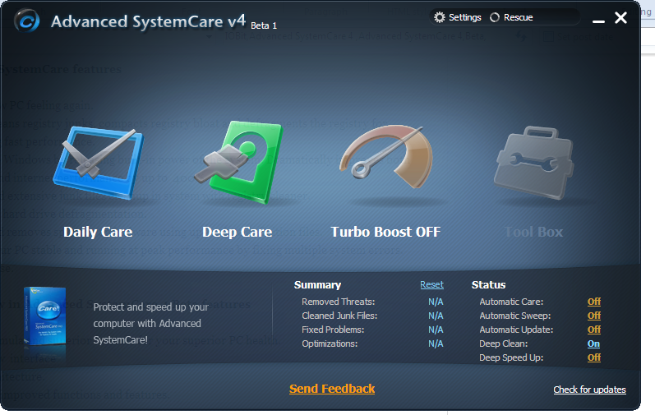Click the SystemCare product box image

click(44, 316)
